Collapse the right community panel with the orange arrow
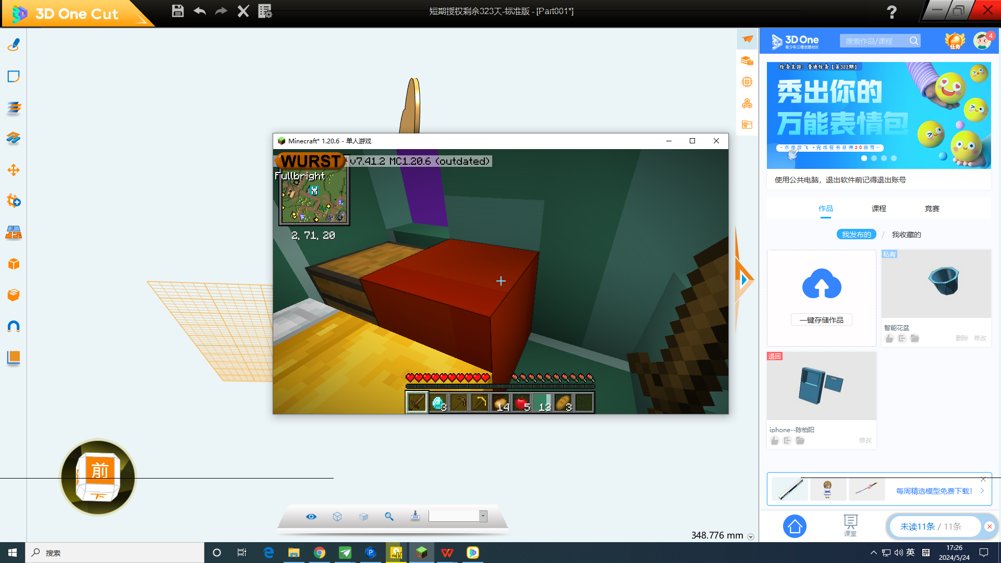The height and width of the screenshot is (563, 1001). point(744,280)
